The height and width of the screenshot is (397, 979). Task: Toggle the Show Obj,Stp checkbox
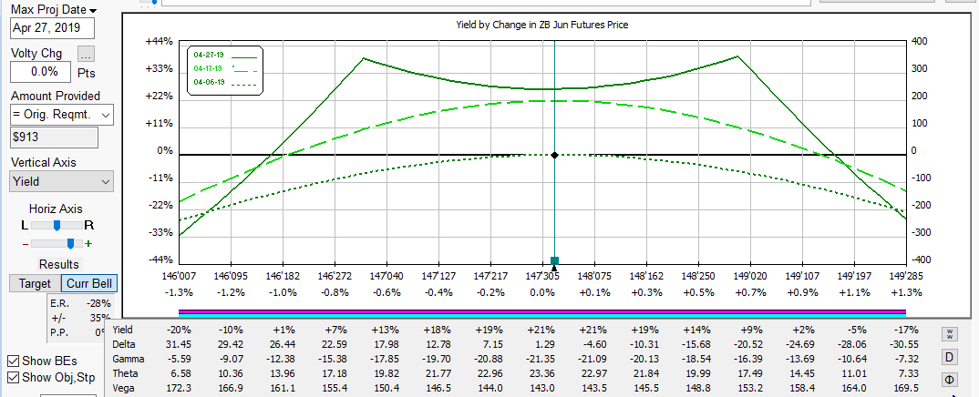(13, 377)
